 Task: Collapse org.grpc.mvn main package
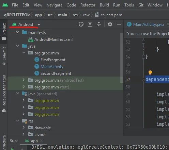coord(24,53)
